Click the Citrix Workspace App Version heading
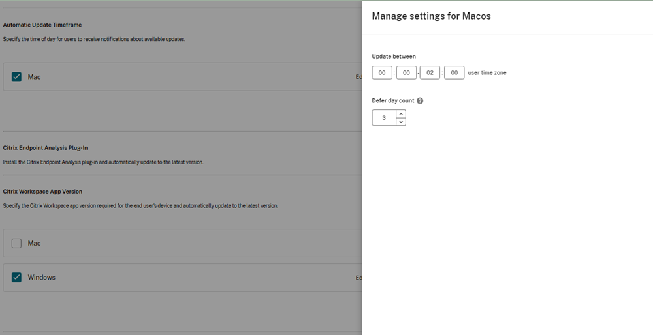653x335 pixels. [x=42, y=192]
